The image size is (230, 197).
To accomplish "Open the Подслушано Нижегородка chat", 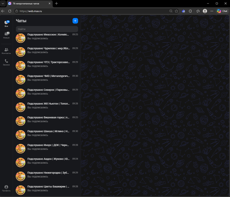I will (x=47, y=176).
